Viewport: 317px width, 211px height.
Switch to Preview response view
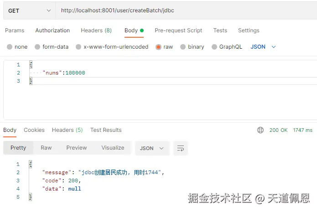(x=77, y=148)
